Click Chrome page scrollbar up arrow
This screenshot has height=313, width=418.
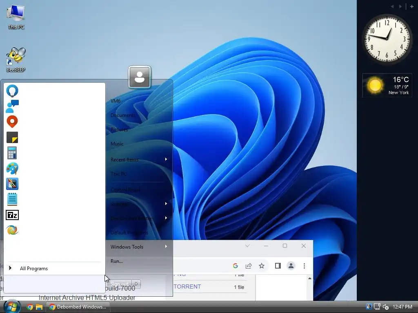310,278
